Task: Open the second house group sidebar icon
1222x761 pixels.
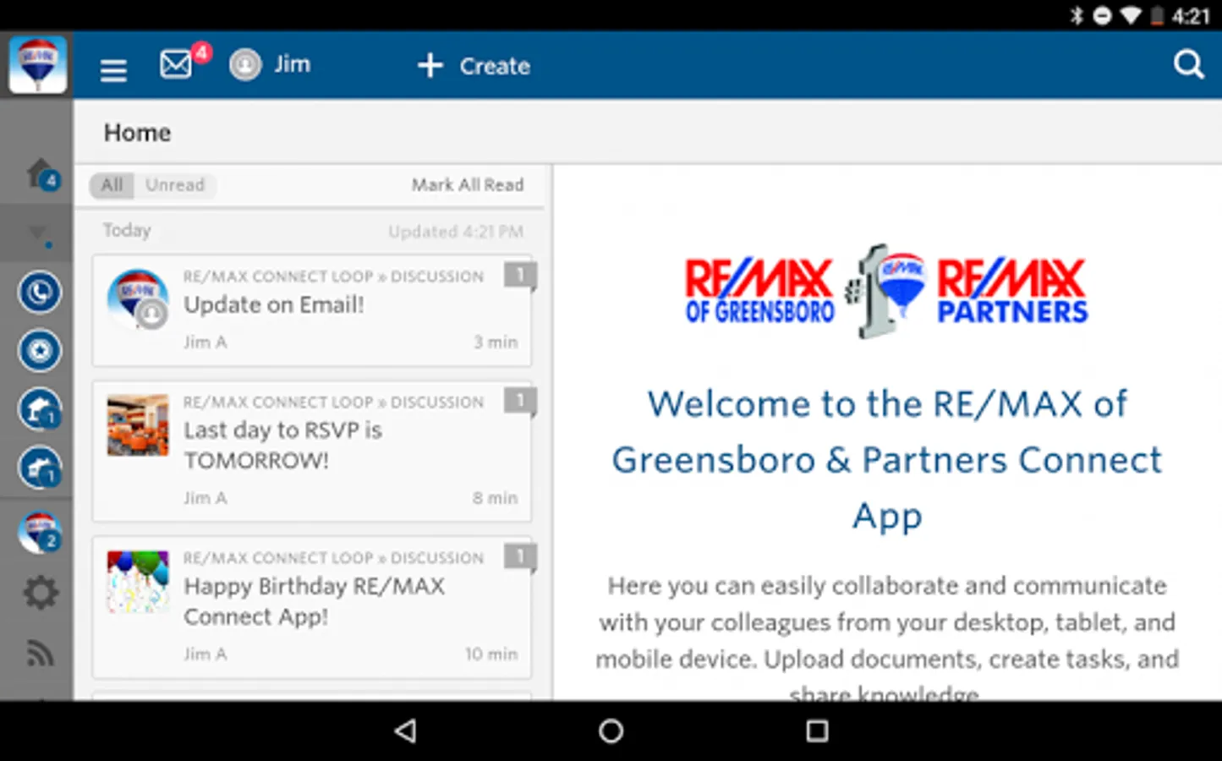Action: click(40, 468)
